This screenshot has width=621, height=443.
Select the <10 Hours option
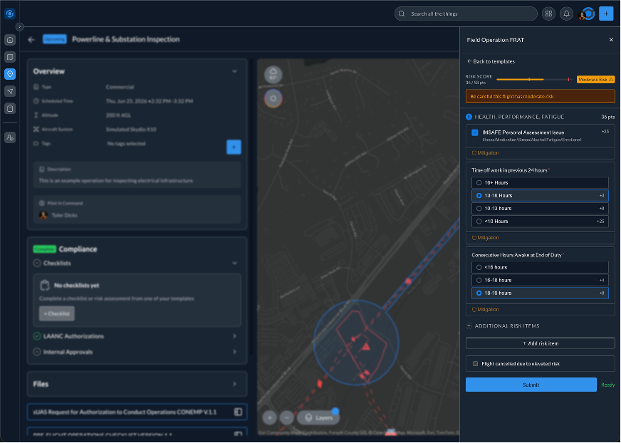coord(540,221)
